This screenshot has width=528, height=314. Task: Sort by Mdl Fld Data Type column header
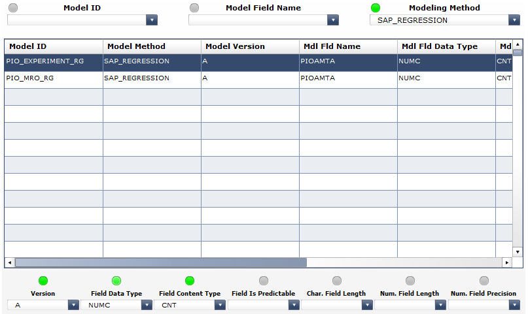click(446, 46)
